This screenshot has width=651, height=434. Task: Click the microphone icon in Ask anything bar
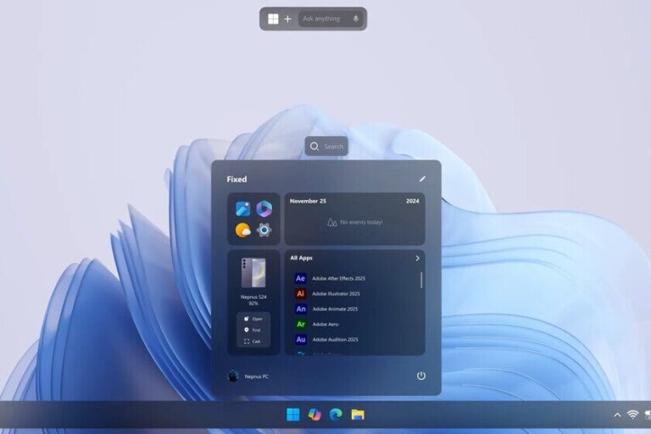tap(355, 19)
